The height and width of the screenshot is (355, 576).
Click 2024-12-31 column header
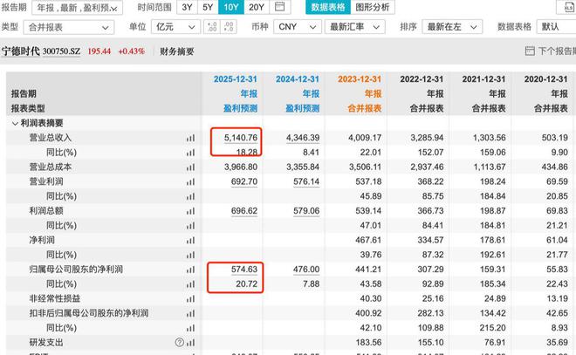point(298,79)
